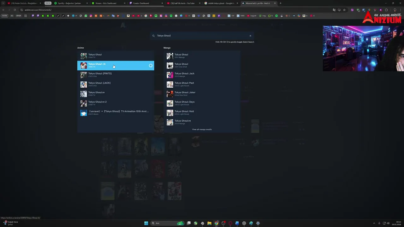Open Opera browser from taskbar

(x=230, y=223)
